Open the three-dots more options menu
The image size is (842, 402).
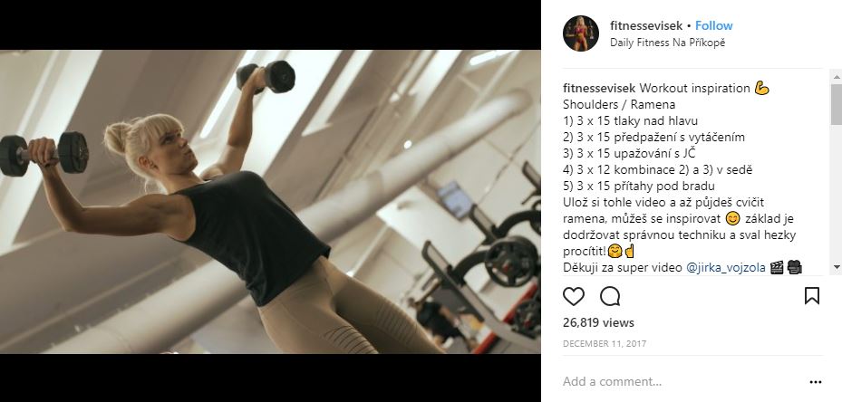tap(815, 382)
